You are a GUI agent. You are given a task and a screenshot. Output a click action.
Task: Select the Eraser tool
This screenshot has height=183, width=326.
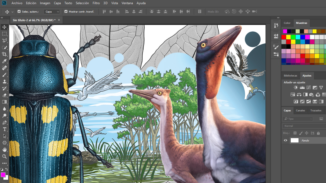pyautogui.click(x=4, y=95)
